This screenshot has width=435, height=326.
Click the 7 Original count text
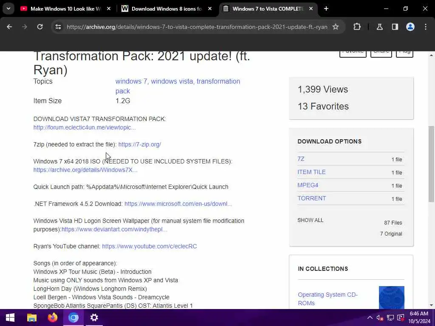tap(391, 234)
